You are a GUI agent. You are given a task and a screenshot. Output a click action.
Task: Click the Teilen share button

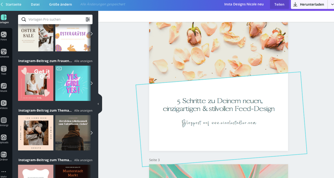tap(279, 4)
